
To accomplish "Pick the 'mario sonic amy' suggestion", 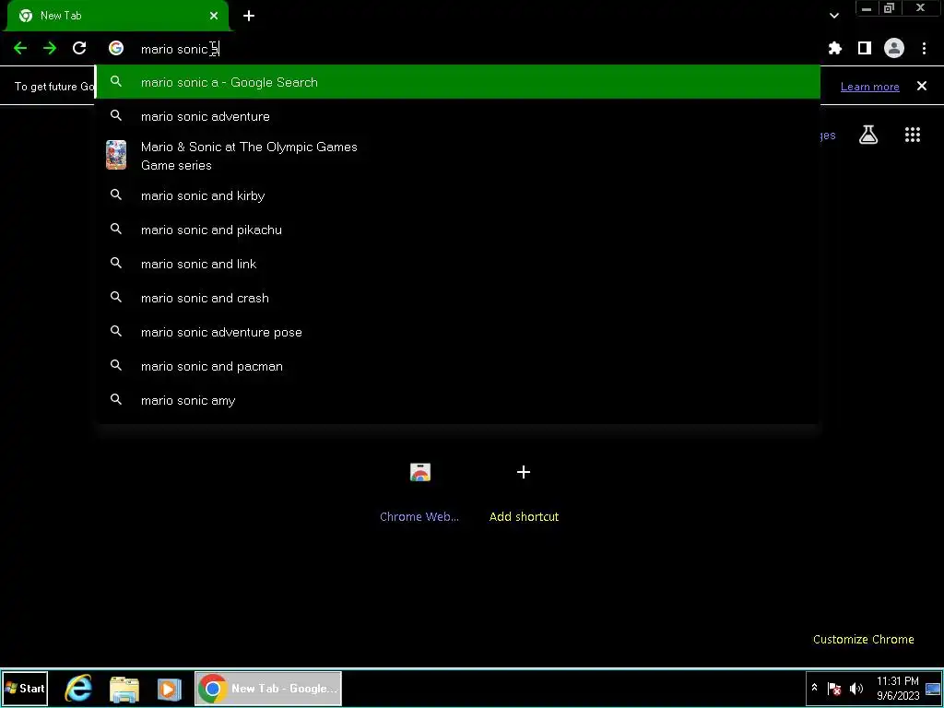I will click(457, 400).
